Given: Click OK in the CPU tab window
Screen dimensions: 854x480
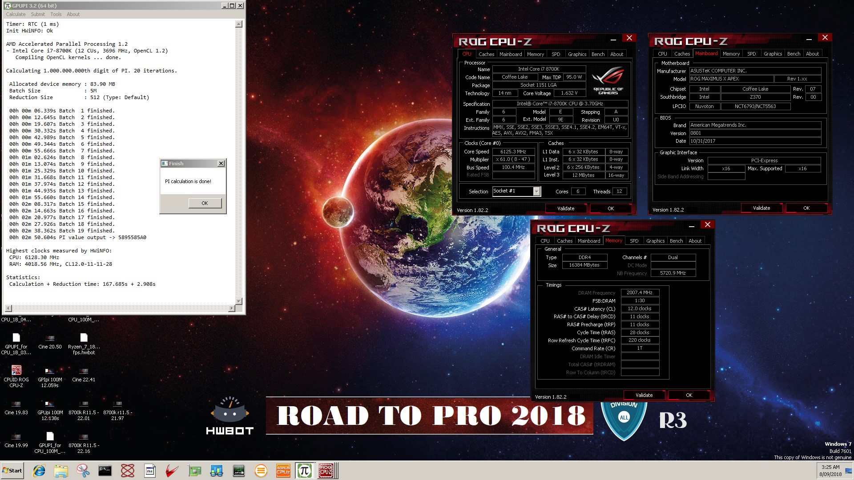Looking at the screenshot, I should click(611, 208).
